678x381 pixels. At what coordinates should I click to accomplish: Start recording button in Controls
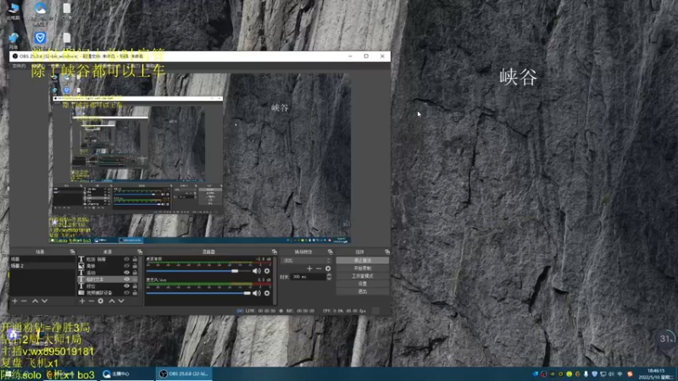363,268
